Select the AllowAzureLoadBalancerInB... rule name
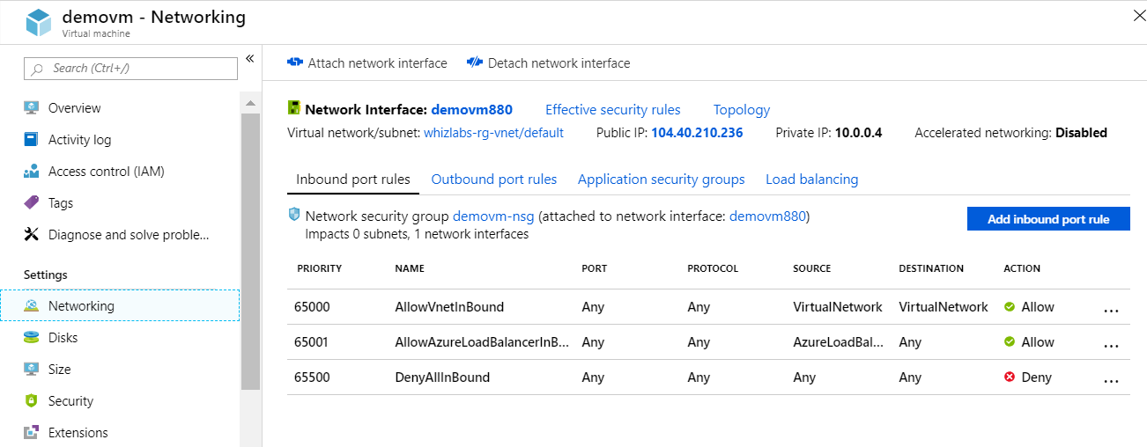The image size is (1147, 447). point(482,342)
